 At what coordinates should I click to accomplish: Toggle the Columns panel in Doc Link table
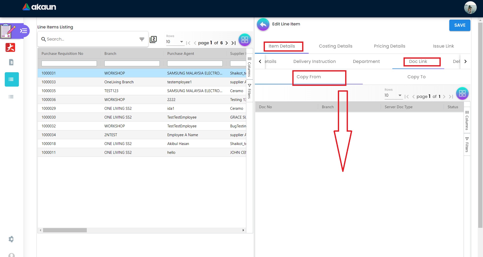(467, 120)
